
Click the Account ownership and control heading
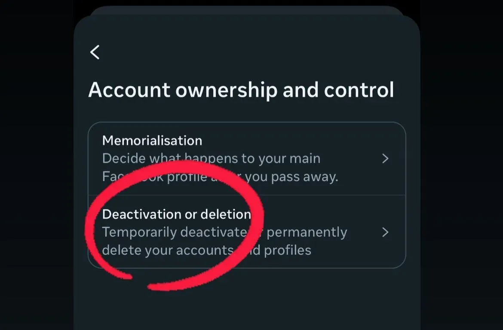(x=241, y=90)
